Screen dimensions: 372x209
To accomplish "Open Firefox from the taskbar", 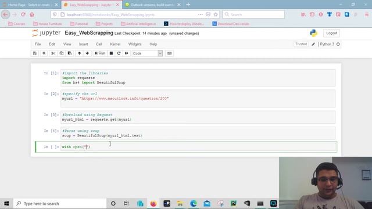I will point(153,204).
